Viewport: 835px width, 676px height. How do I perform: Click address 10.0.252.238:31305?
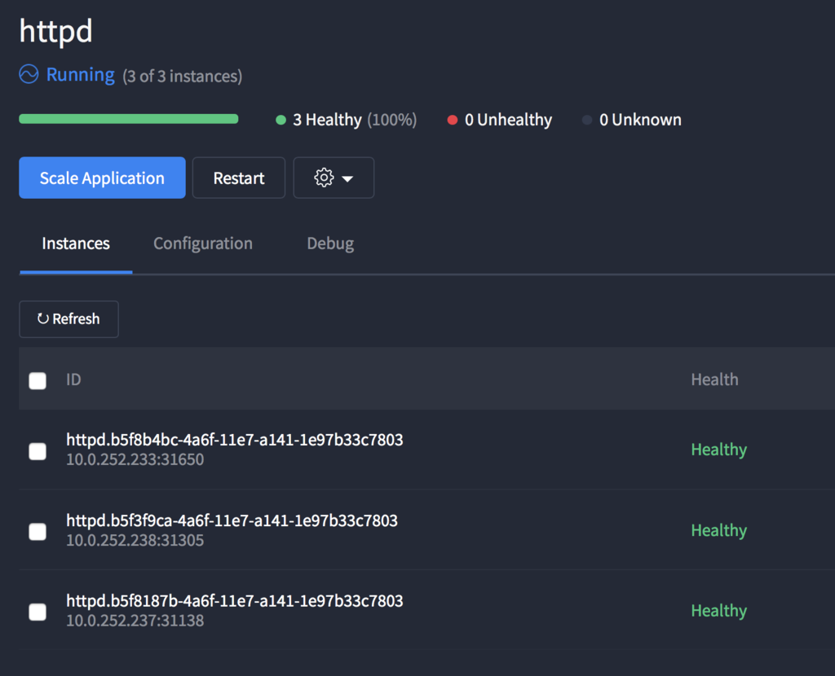point(135,540)
